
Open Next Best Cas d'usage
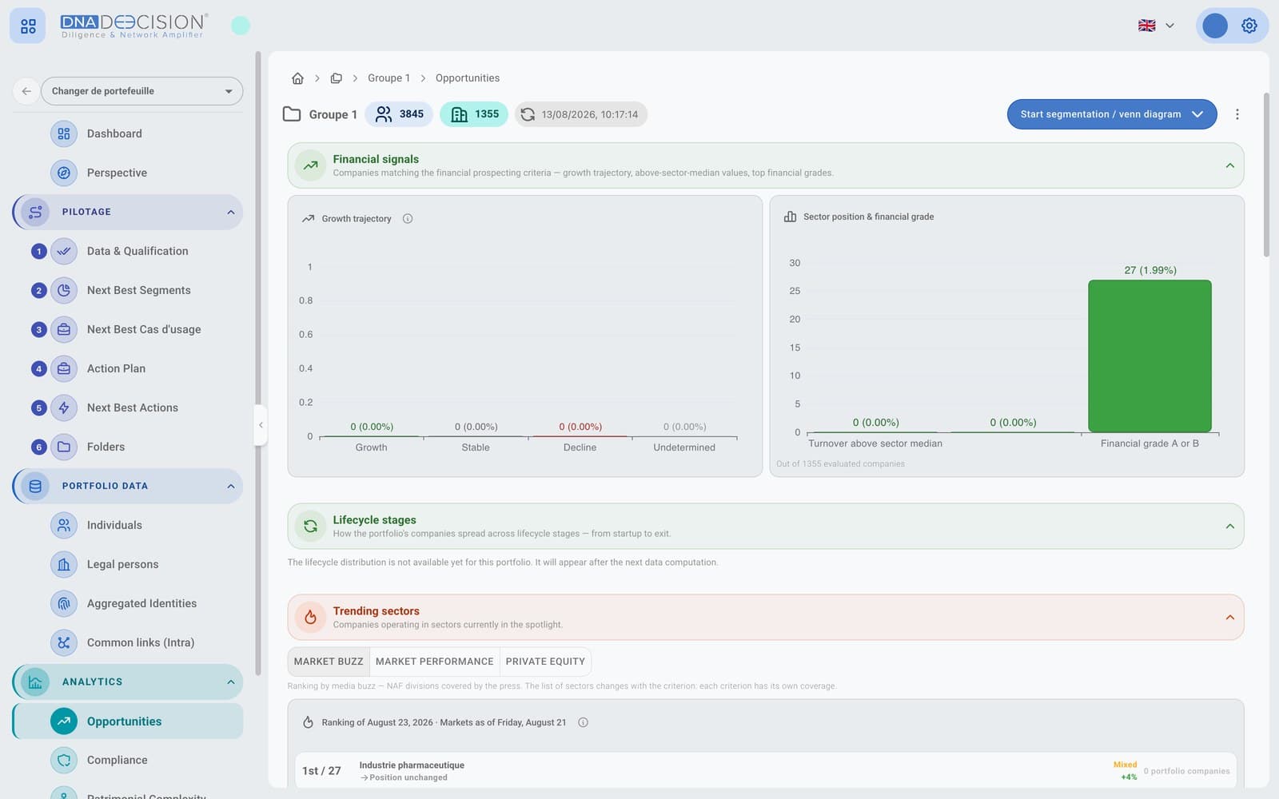tap(144, 329)
